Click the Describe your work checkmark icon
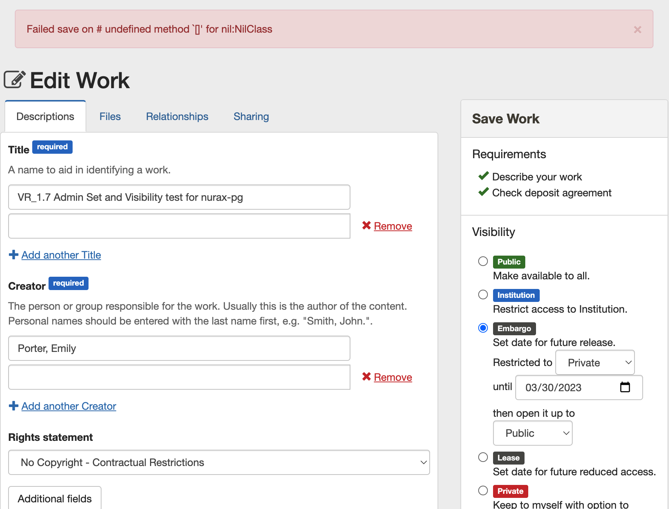The width and height of the screenshot is (669, 509). pyautogui.click(x=483, y=176)
